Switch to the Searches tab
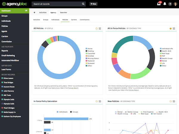Viewport: 179px width, 134px height. 63,13
